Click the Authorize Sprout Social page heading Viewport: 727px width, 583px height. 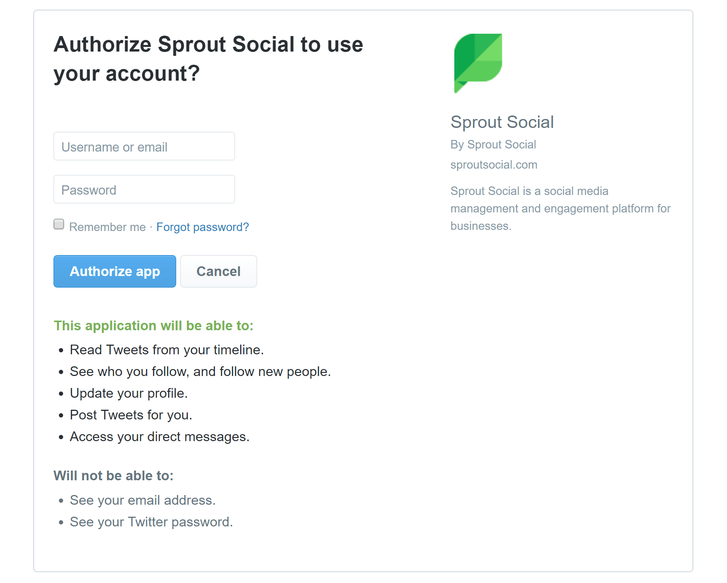[208, 59]
